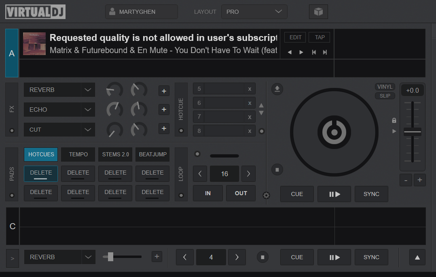Screen dimensions: 436x277
Task: Toggle the dot right of hotcue 8
Action: point(261,131)
